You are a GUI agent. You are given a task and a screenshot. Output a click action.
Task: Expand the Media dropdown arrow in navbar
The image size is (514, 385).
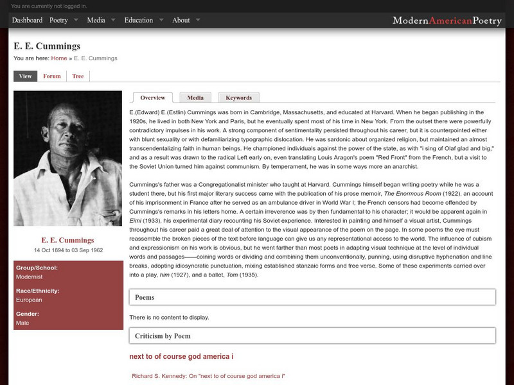pos(114,20)
